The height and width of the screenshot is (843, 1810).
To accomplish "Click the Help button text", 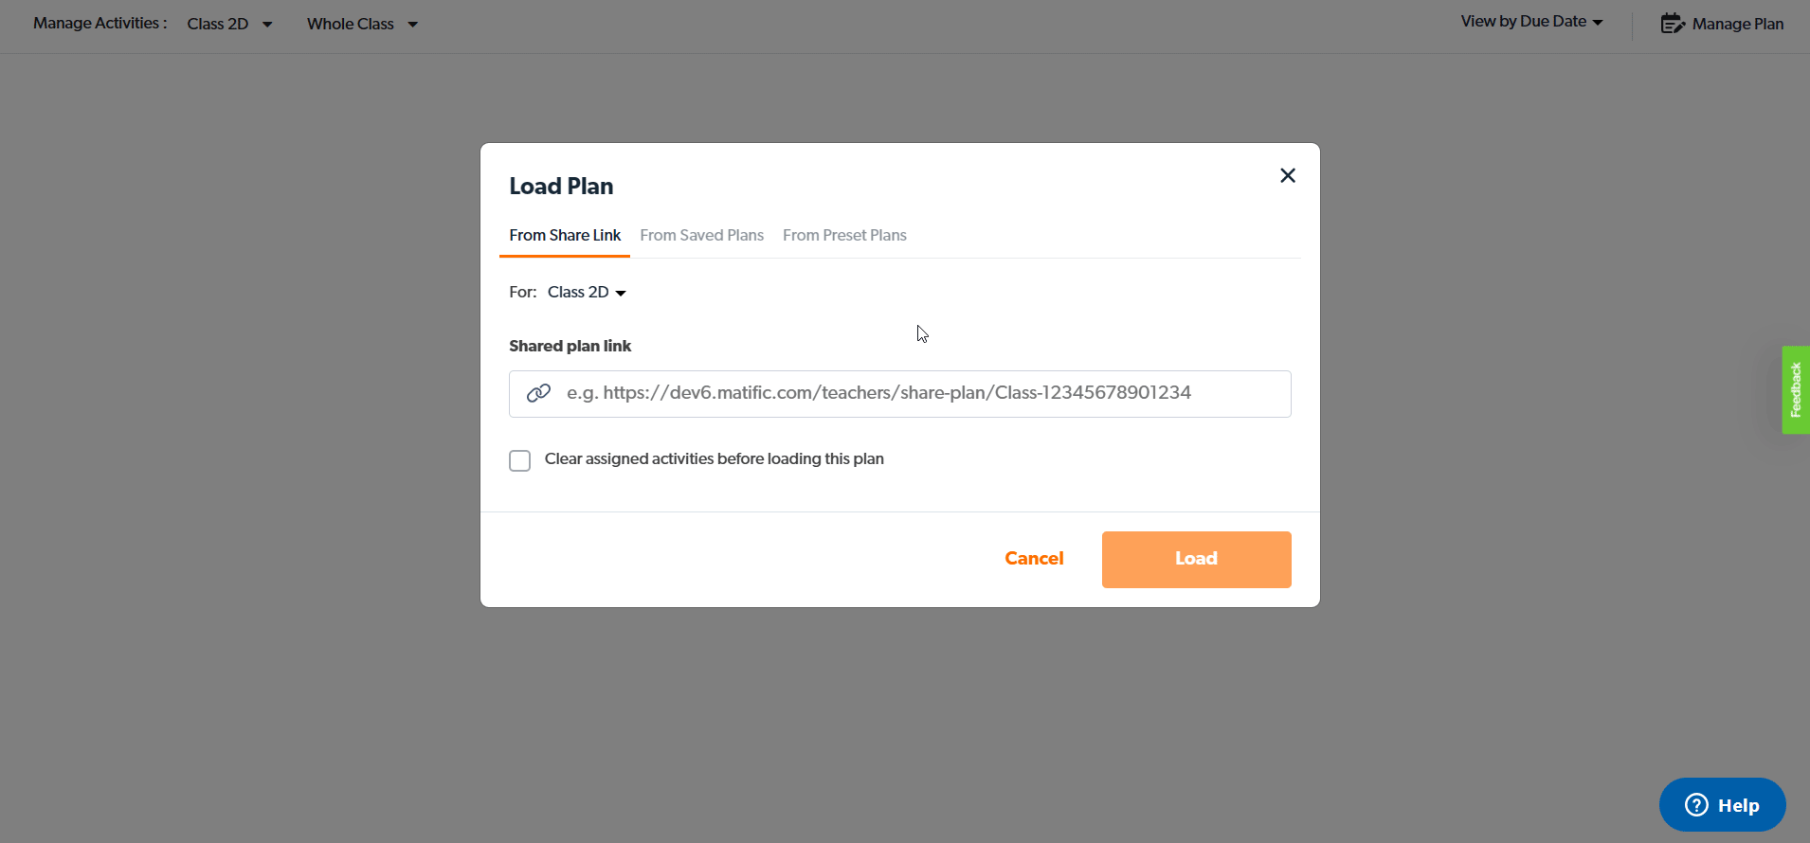I will pyautogui.click(x=1738, y=805).
